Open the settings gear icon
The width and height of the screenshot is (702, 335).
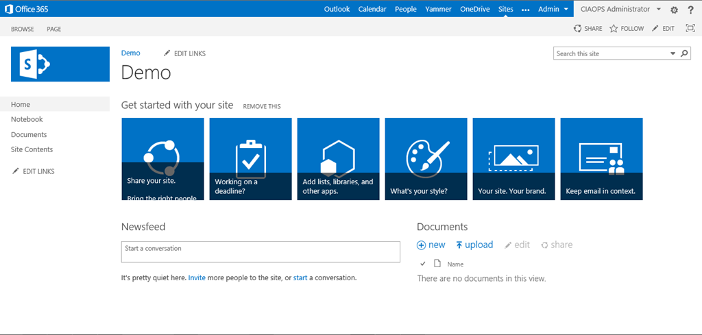(x=674, y=10)
